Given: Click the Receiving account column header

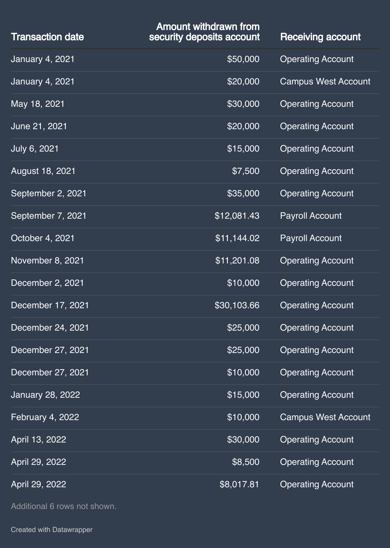Looking at the screenshot, I should pyautogui.click(x=320, y=37).
